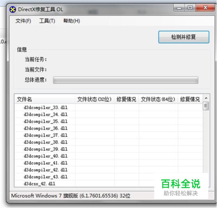Select d3dcompiler_43.dll row

click(x=109, y=177)
